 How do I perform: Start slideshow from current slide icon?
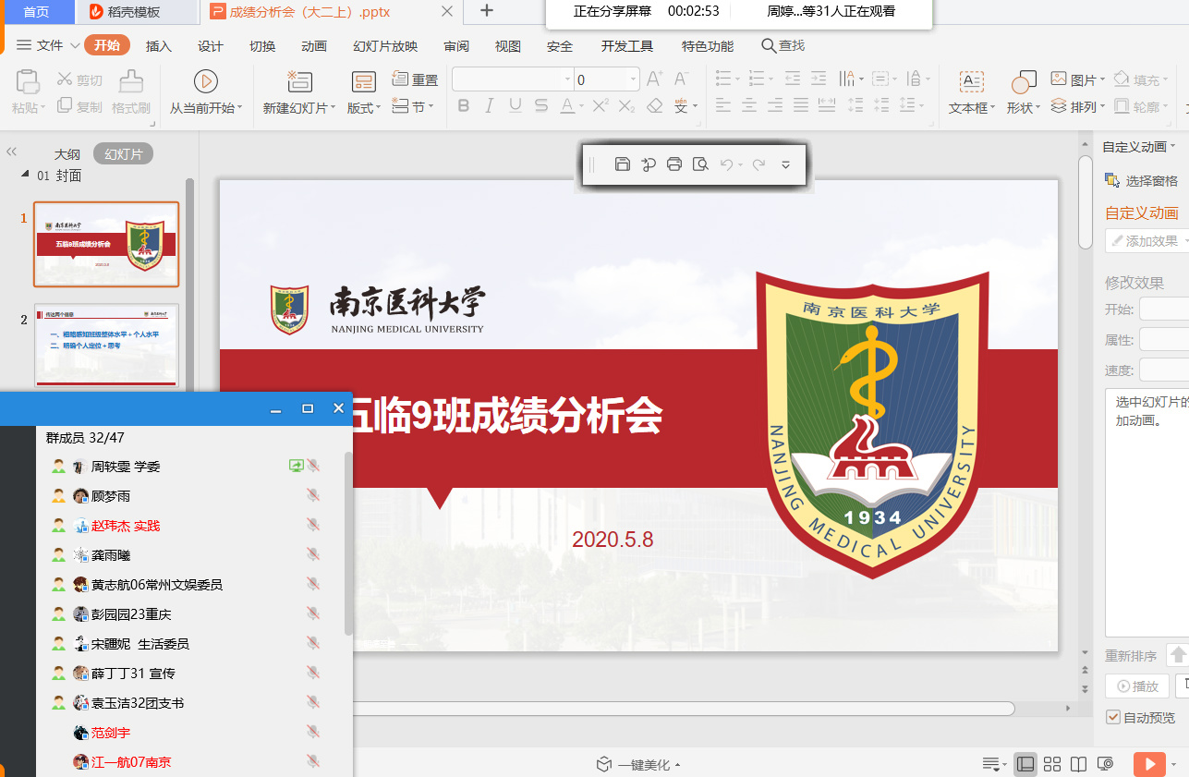click(x=205, y=81)
